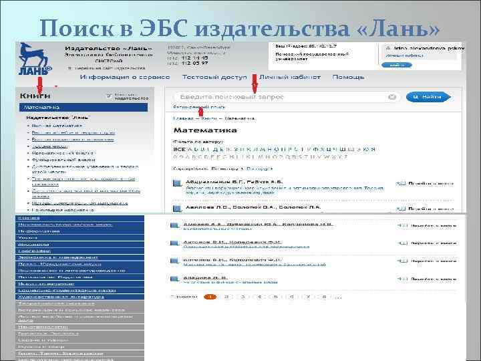Click book icon beside Абдрахманов В.Г., Рябчук А.Б.
The height and width of the screenshot is (361, 481).
pos(177,183)
